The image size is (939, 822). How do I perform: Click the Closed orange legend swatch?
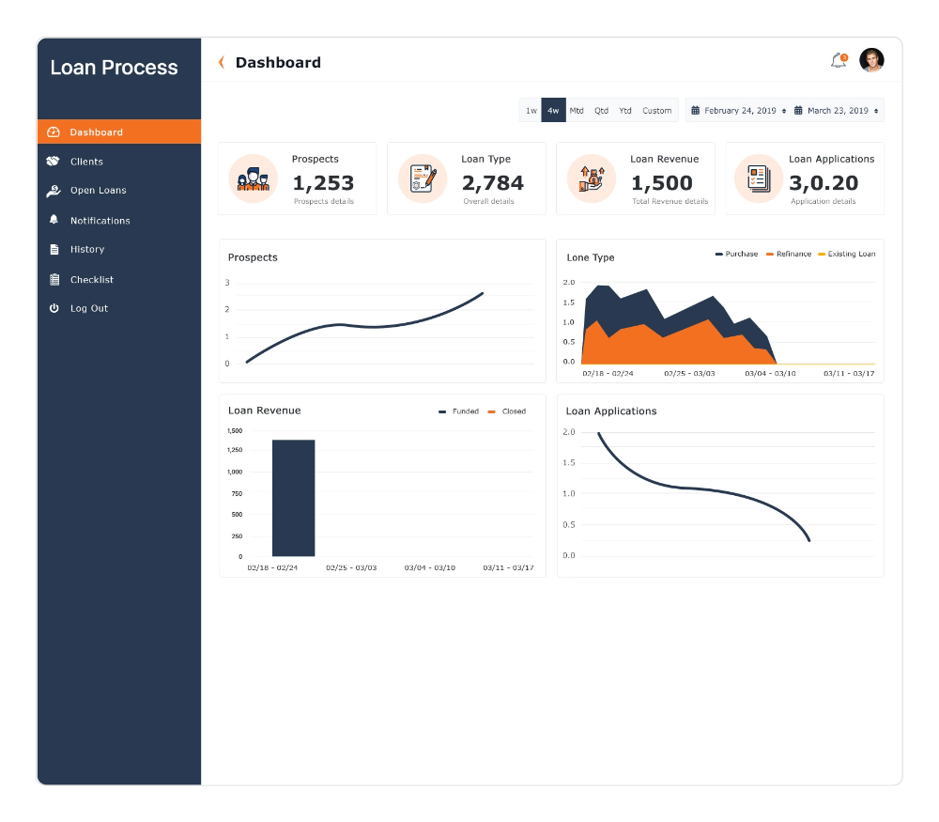pyautogui.click(x=491, y=411)
